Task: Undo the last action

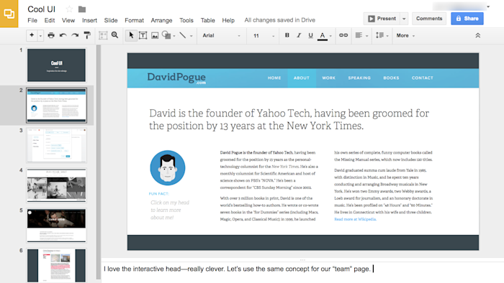Action: coord(63,35)
